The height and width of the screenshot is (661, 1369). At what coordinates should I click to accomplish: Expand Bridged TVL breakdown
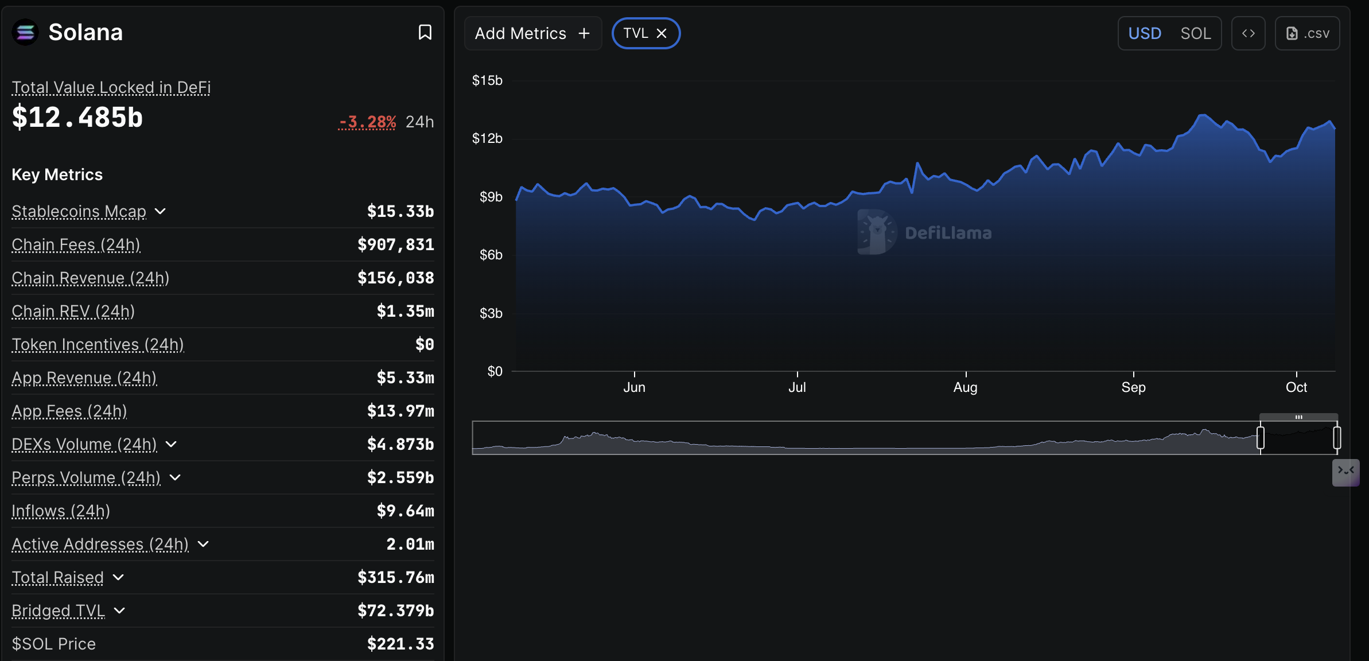point(119,611)
